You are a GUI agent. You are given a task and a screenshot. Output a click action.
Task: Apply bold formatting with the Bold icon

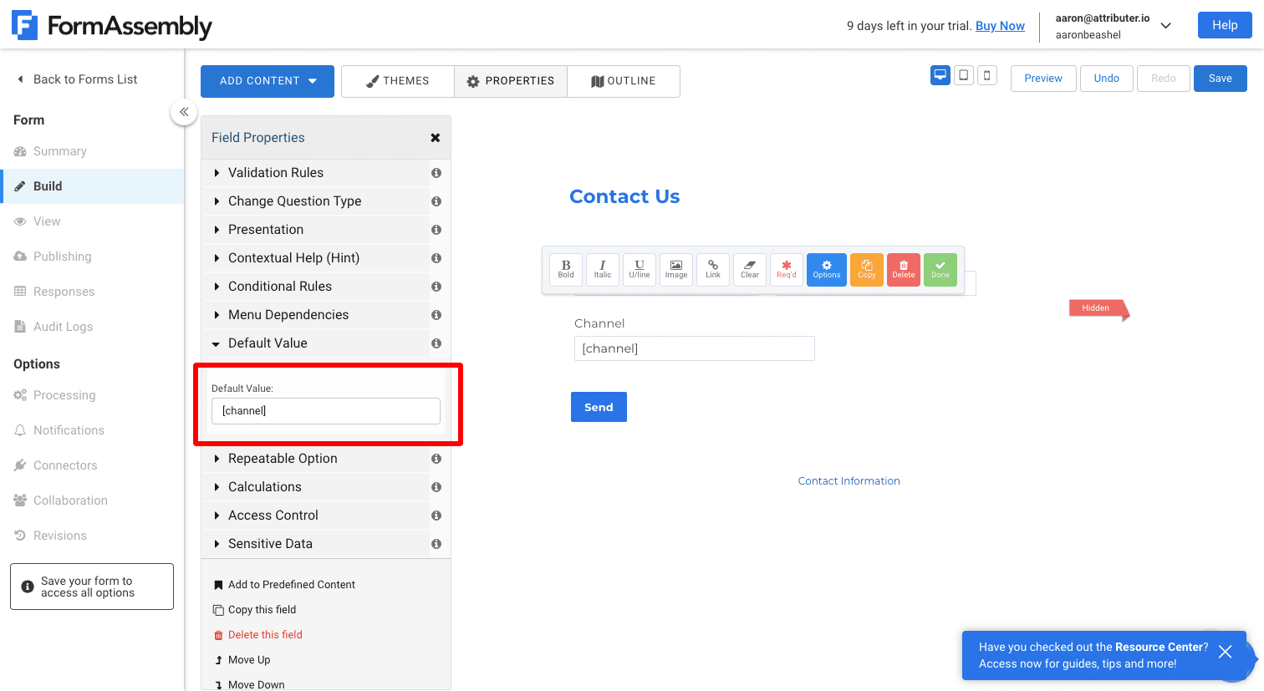[566, 269]
